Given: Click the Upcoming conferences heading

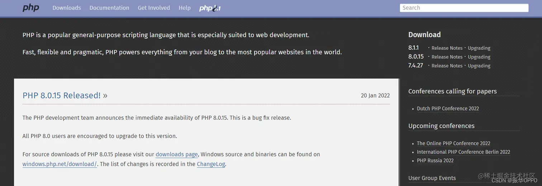Looking at the screenshot, I should pyautogui.click(x=441, y=126).
